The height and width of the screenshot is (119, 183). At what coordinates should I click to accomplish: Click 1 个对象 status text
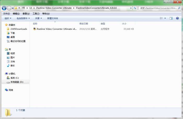pos(21,110)
